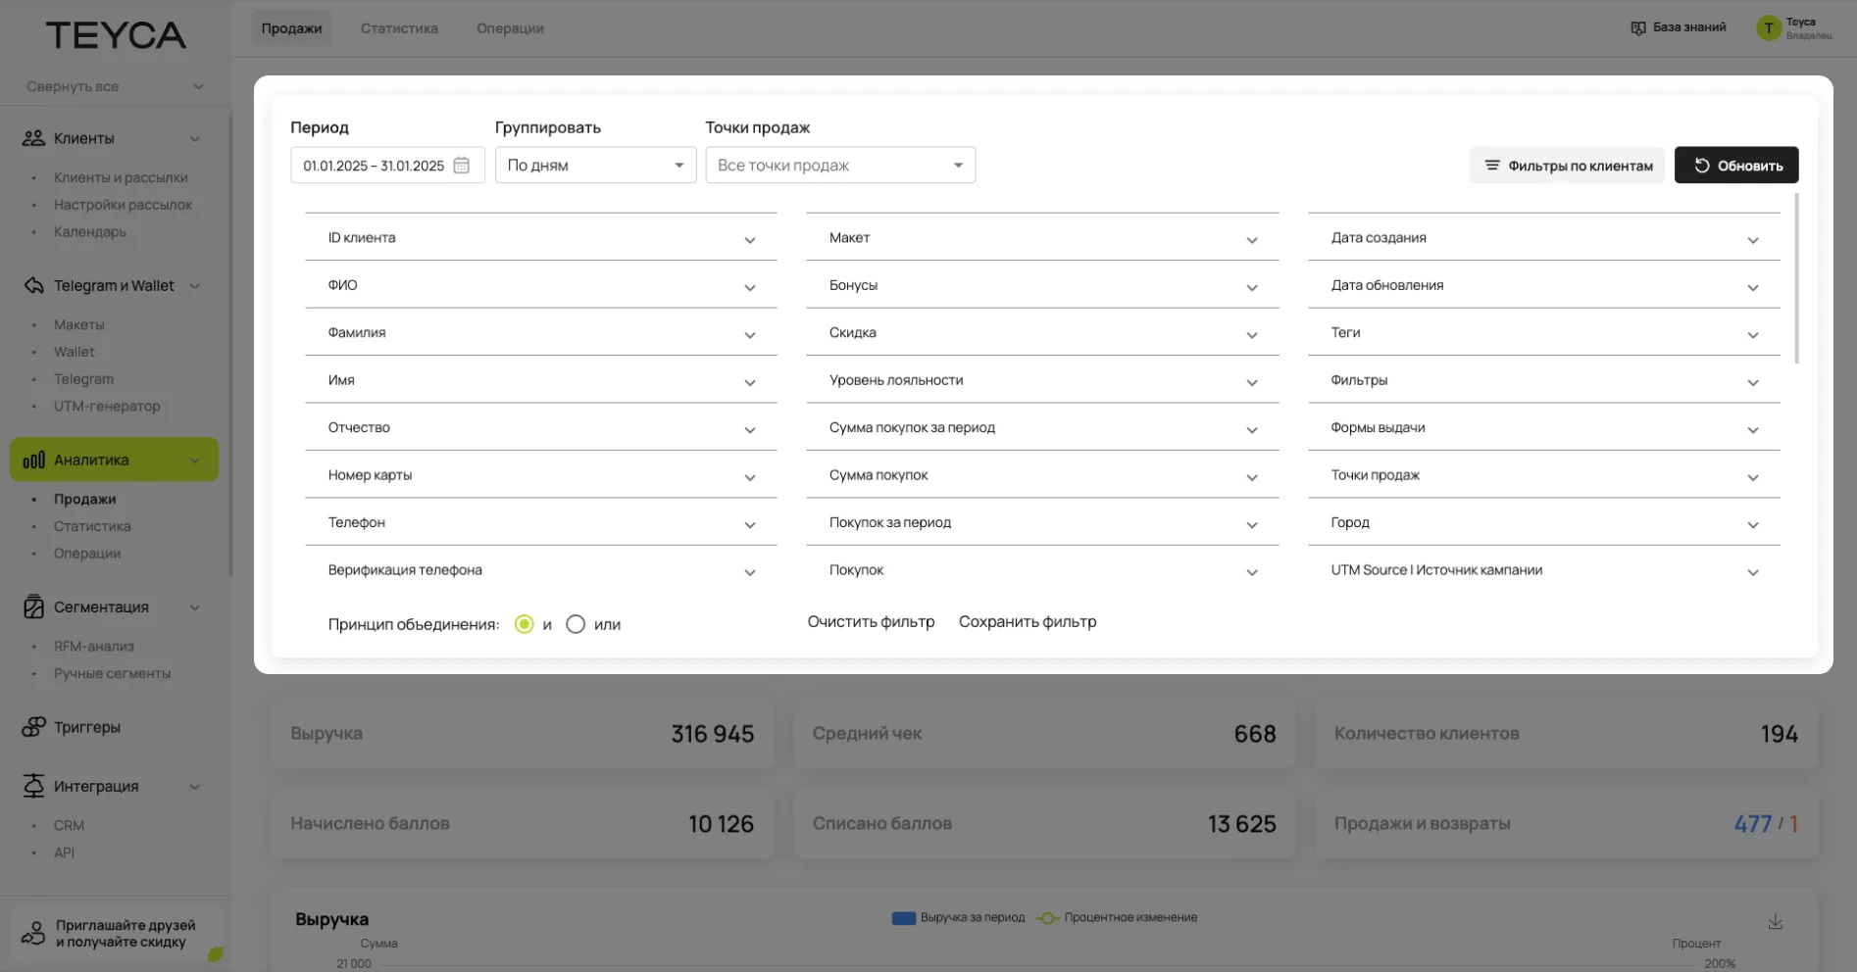
Task: Open the 'Все точки продаж' dropdown
Action: pos(840,166)
